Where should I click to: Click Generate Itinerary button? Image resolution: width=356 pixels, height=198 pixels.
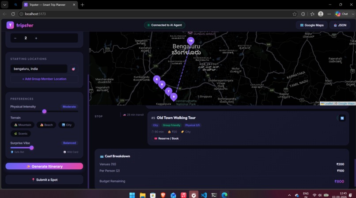point(44,166)
